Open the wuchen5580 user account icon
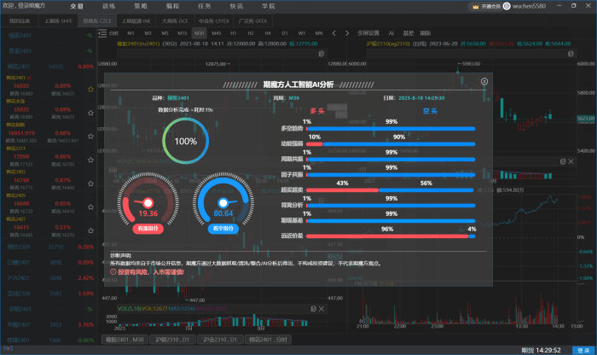The width and height of the screenshot is (597, 355). pos(508,6)
